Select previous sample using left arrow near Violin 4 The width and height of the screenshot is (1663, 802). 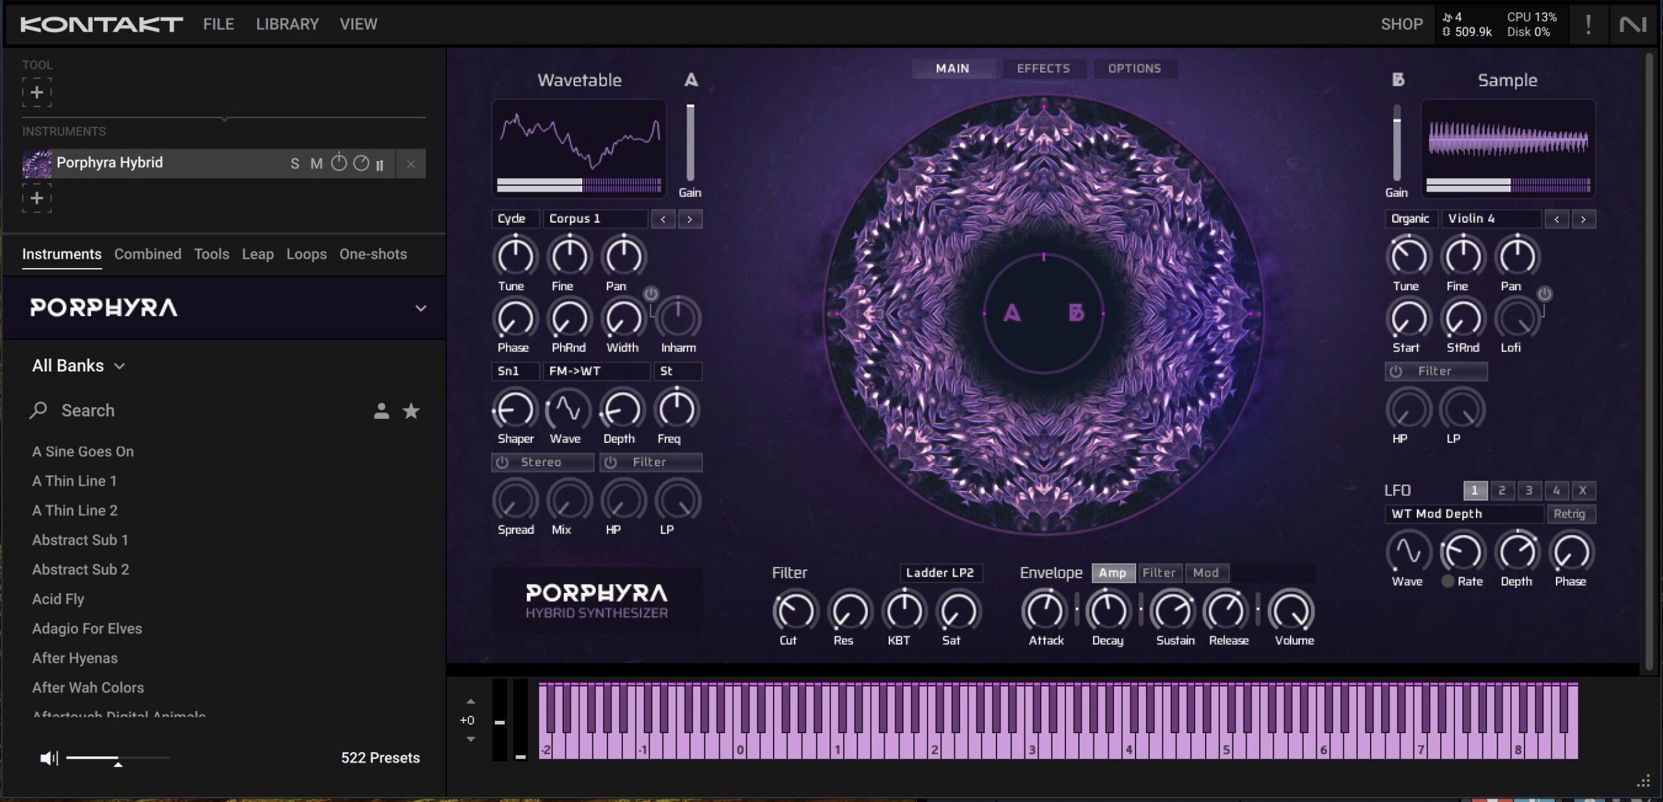[1556, 219]
